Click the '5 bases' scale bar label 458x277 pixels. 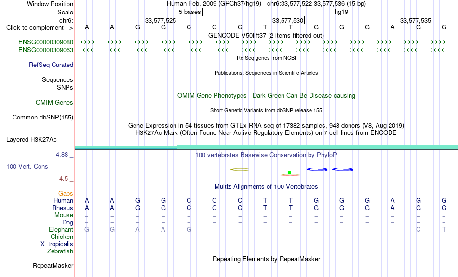pyautogui.click(x=190, y=12)
